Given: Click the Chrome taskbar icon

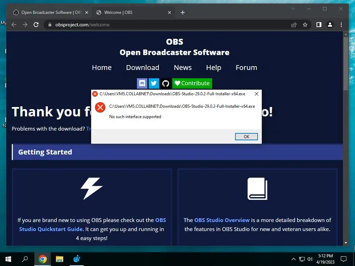Looking at the screenshot, I should pyautogui.click(x=42, y=259).
